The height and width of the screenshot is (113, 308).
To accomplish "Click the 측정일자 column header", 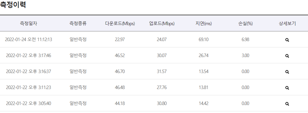I will [x=29, y=24].
